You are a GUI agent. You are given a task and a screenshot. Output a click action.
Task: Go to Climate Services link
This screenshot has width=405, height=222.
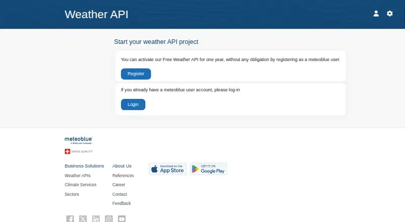80,185
